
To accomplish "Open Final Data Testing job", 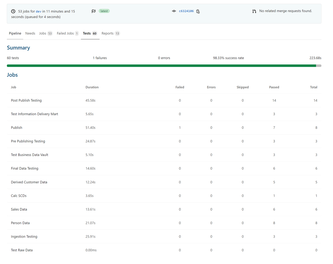I will click(164, 168).
